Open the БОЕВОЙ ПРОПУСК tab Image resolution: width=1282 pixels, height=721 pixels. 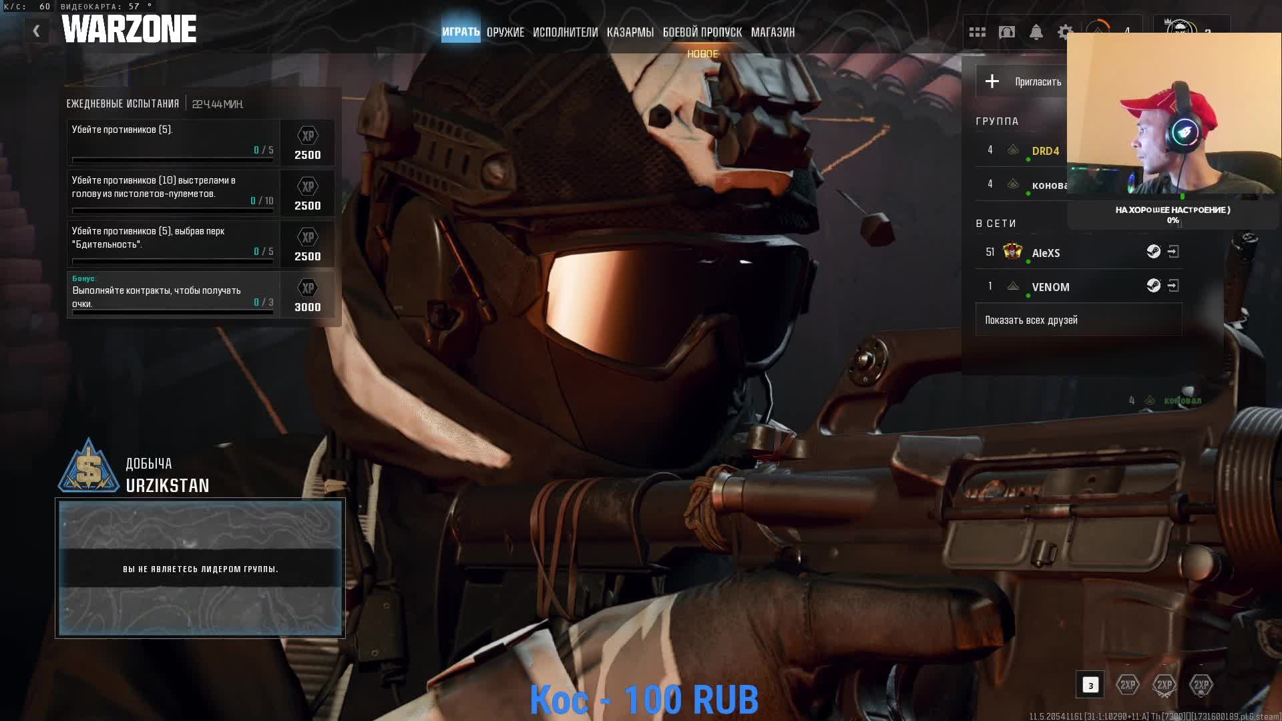[x=702, y=32]
